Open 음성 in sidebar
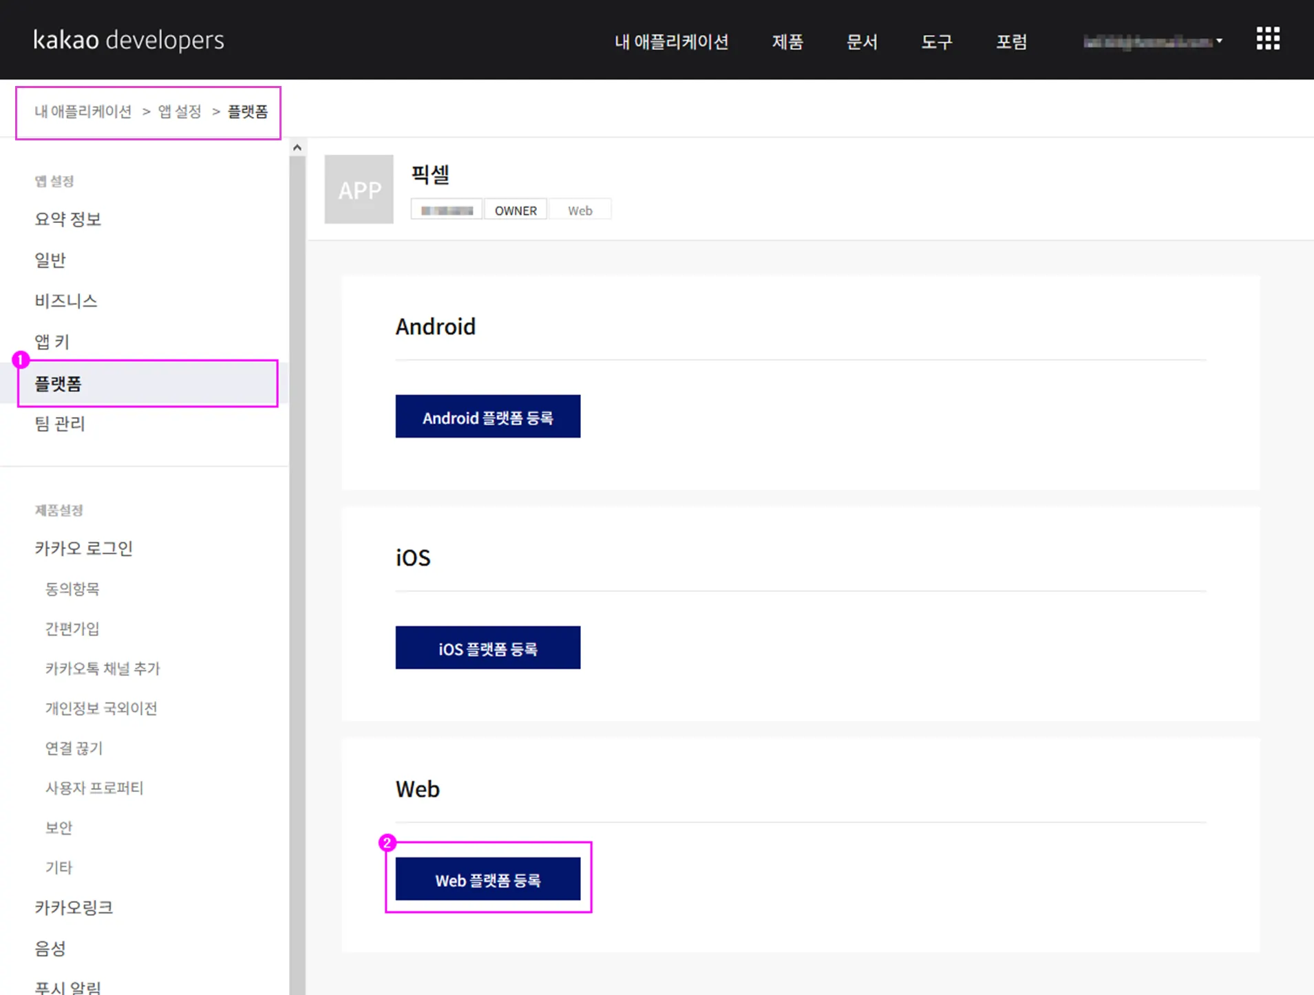This screenshot has width=1314, height=995. point(50,949)
